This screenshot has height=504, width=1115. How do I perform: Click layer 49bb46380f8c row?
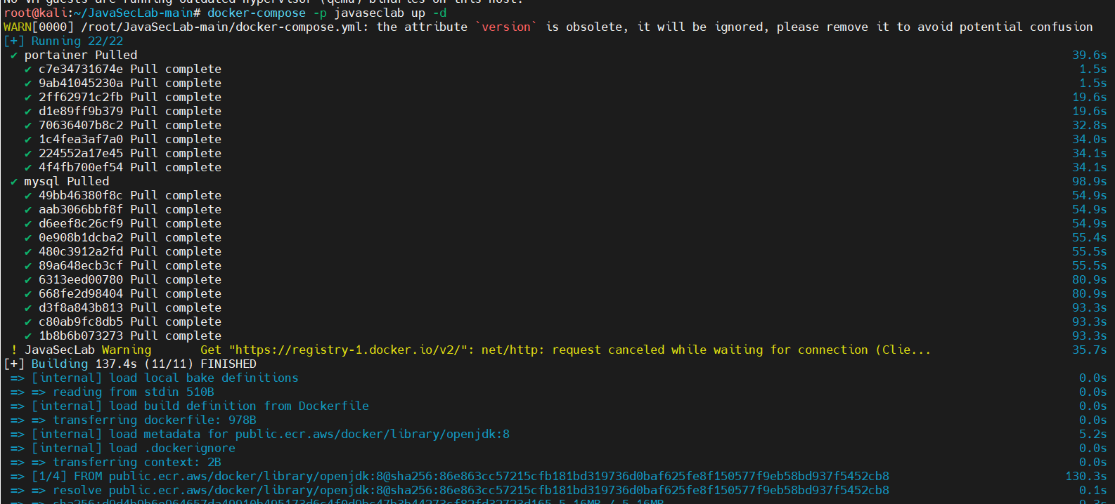tap(130, 195)
